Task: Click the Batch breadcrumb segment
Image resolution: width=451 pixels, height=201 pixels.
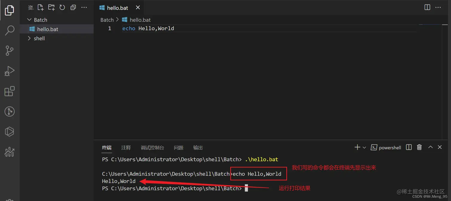Action: (x=107, y=20)
